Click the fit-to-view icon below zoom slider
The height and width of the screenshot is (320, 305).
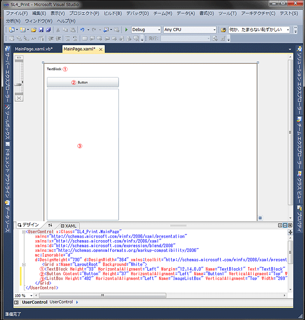pyautogui.click(x=19, y=98)
